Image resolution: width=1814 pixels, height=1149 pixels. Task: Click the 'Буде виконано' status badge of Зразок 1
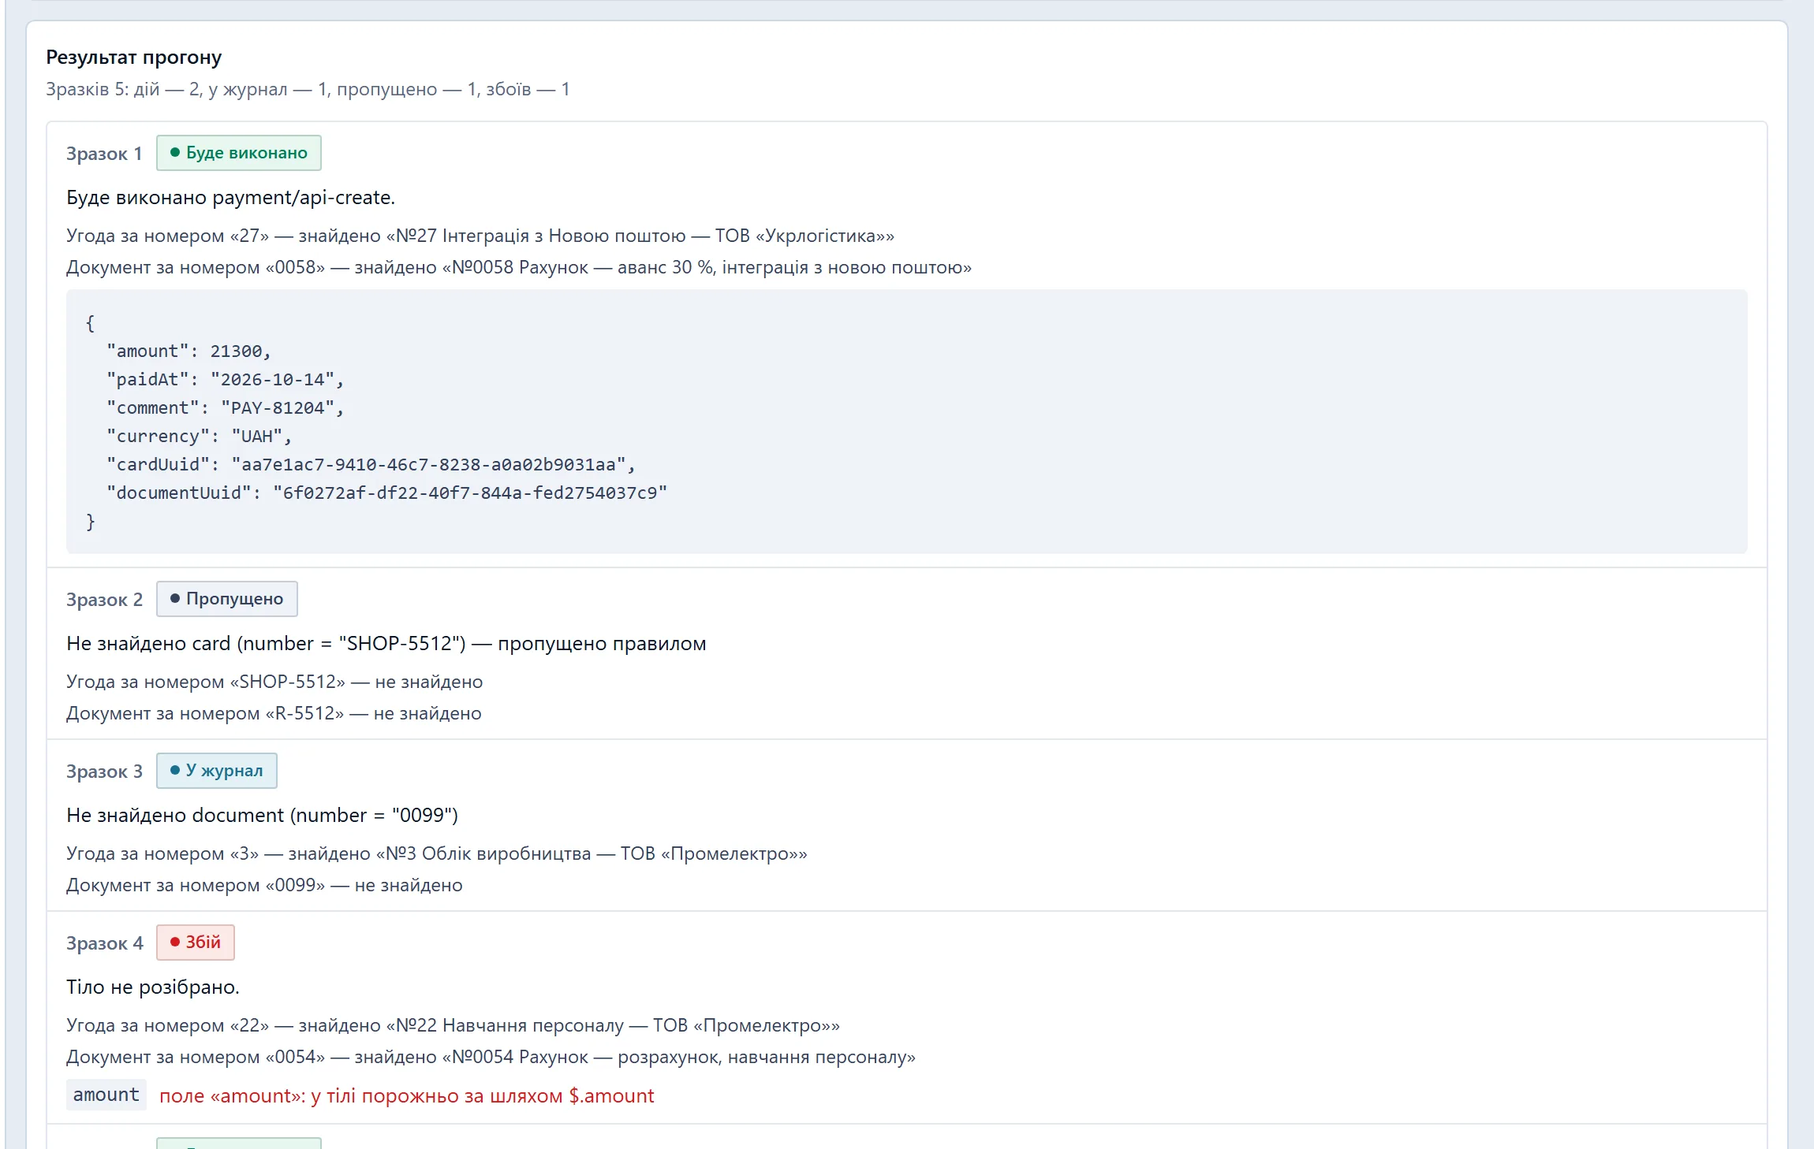[x=239, y=153]
